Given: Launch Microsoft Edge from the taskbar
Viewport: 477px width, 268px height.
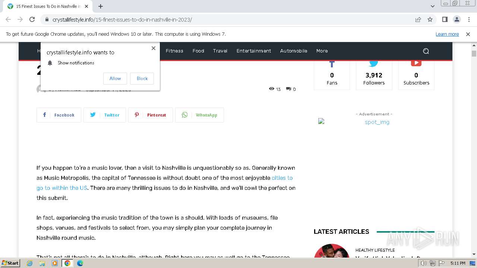Looking at the screenshot, I should pos(80,263).
